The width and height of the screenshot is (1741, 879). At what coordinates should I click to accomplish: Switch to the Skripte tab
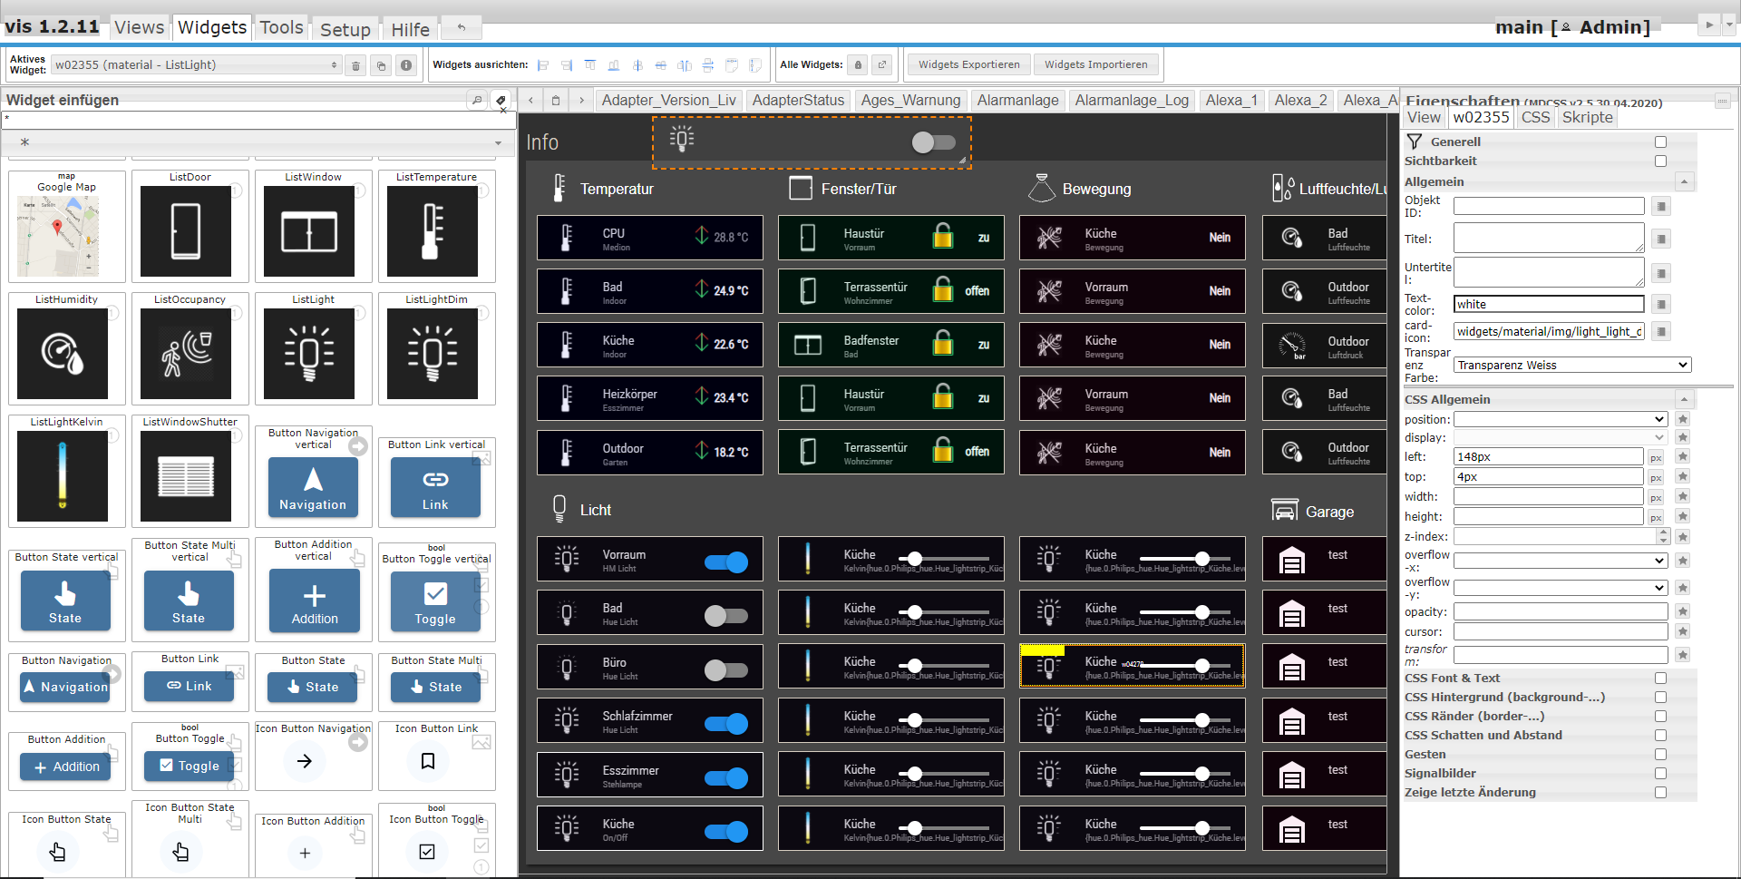[1588, 117]
